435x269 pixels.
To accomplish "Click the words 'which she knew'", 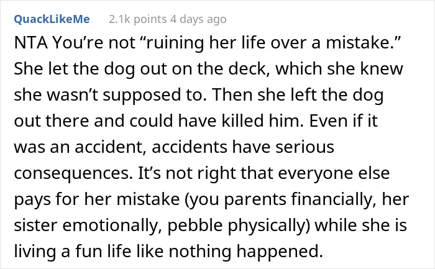I will [x=339, y=69].
